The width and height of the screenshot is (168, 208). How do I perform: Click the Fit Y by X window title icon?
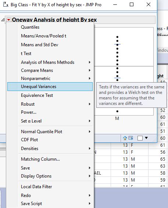pyautogui.click(x=6, y=4)
